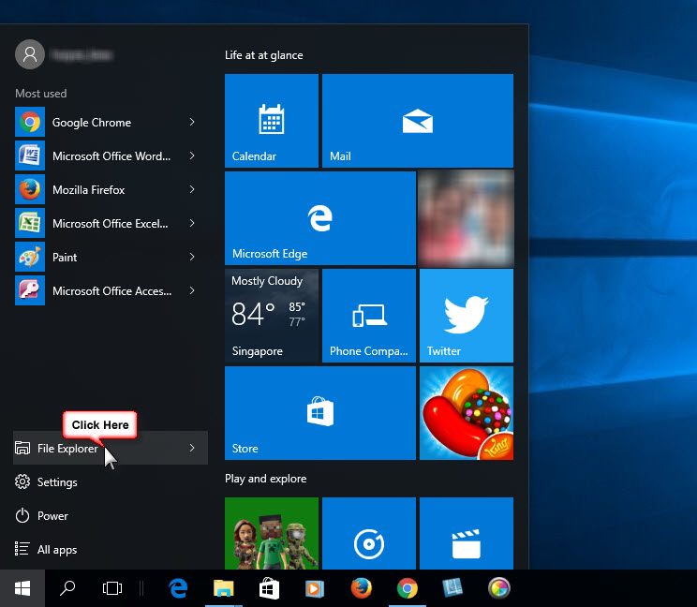
Task: Open Settings from the Start menu
Action: (111, 482)
